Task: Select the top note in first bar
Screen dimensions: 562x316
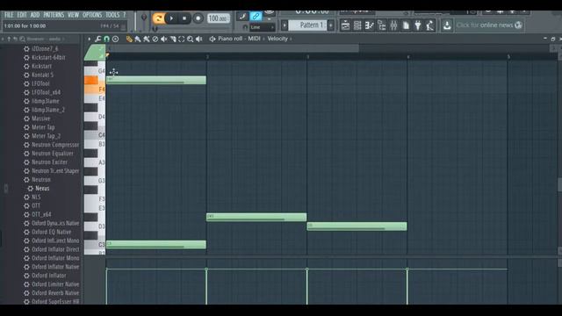Action: [x=156, y=80]
